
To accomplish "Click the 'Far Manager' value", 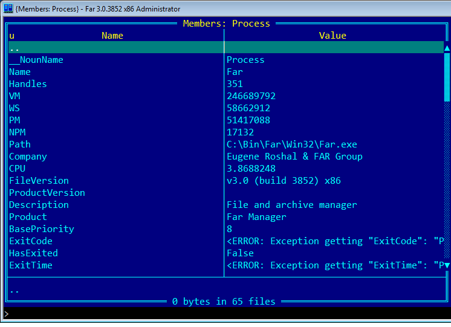I will 256,217.
